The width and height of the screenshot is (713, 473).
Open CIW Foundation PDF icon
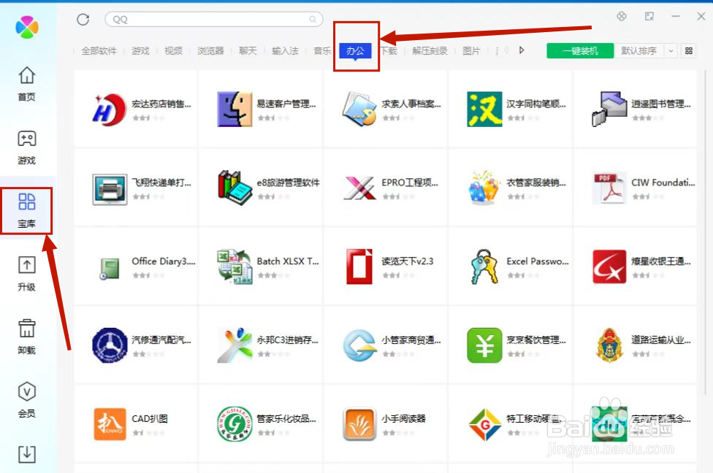coord(609,188)
